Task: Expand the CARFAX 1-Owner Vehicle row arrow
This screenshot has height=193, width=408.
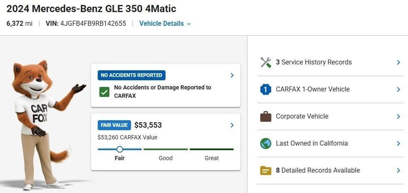Action: click(x=398, y=89)
